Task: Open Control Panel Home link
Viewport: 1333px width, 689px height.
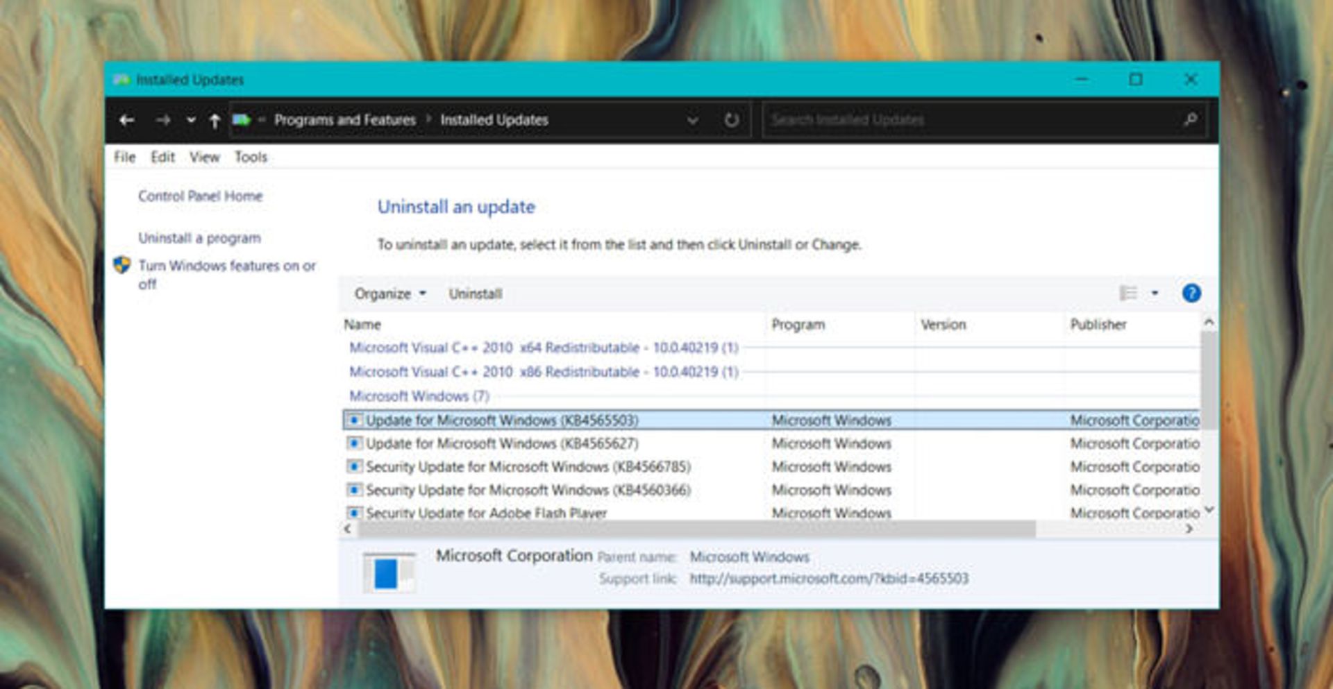Action: point(200,196)
